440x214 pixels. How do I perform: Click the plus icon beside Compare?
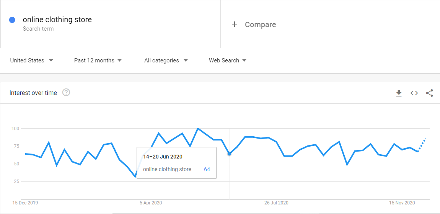[235, 25]
